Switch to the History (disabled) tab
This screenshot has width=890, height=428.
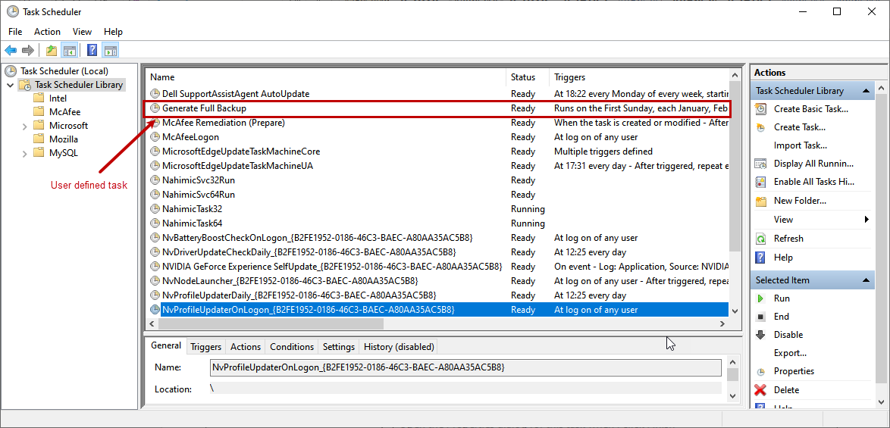pyautogui.click(x=399, y=347)
